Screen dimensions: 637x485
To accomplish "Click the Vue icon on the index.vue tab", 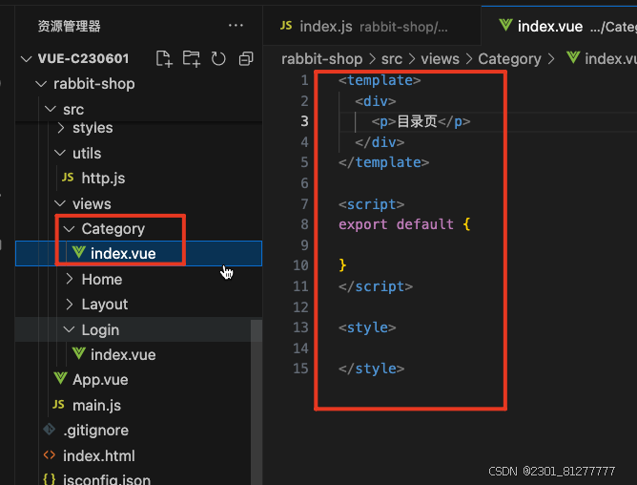I will tap(505, 26).
